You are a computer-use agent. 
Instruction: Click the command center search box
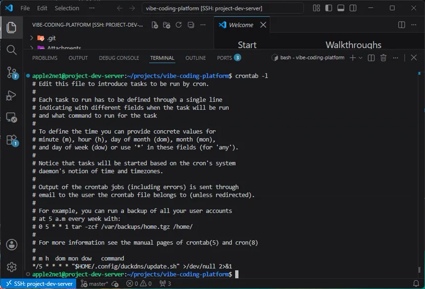click(222, 8)
